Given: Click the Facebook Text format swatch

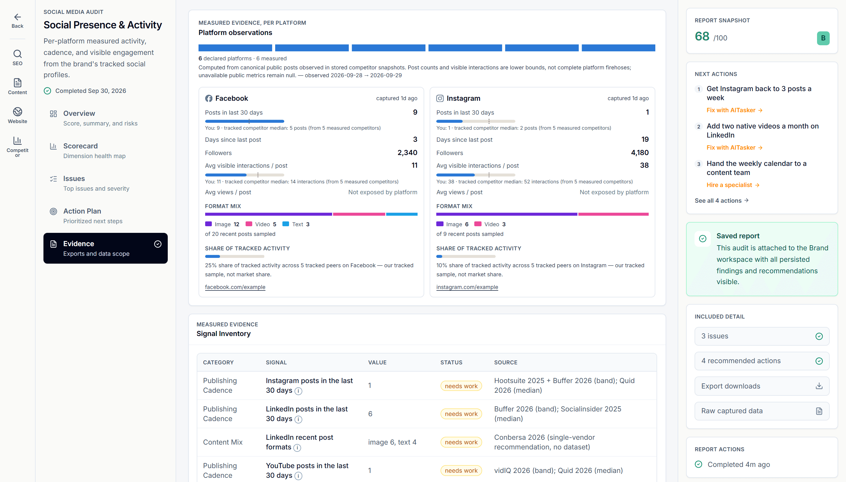Looking at the screenshot, I should [x=286, y=224].
